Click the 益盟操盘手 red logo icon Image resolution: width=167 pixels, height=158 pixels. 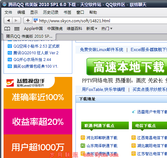click(x=10, y=83)
